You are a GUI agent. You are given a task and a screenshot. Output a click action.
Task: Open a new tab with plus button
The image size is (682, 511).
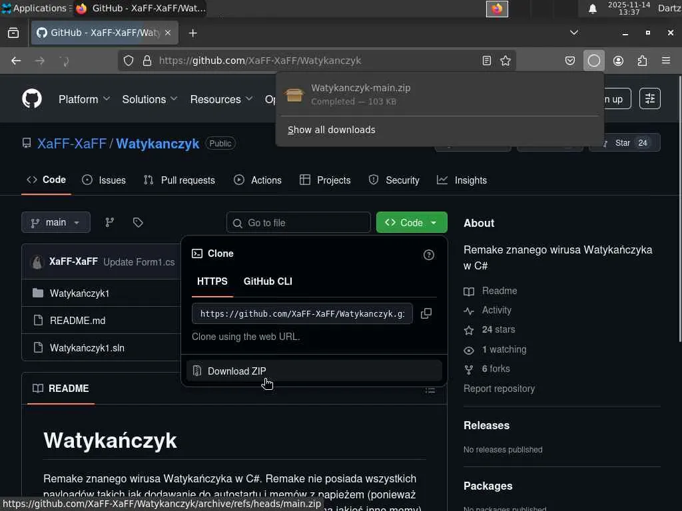(x=192, y=33)
